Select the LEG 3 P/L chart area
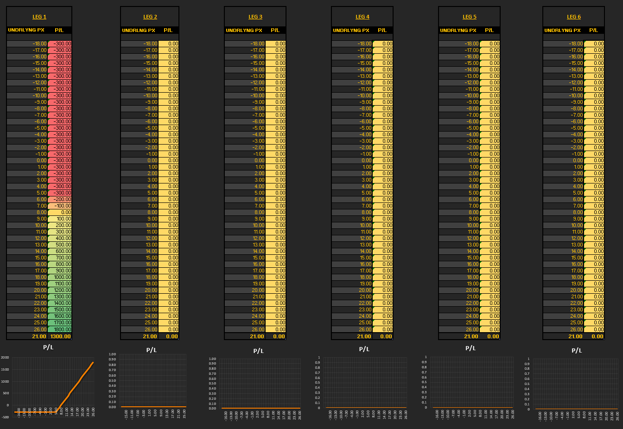The height and width of the screenshot is (429, 623). (x=261, y=384)
